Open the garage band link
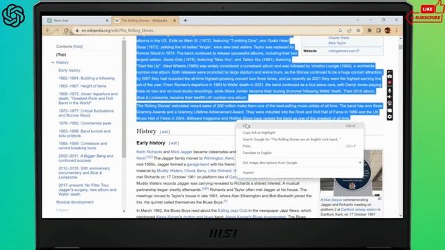Screen dimensions: 445x250 (197, 165)
